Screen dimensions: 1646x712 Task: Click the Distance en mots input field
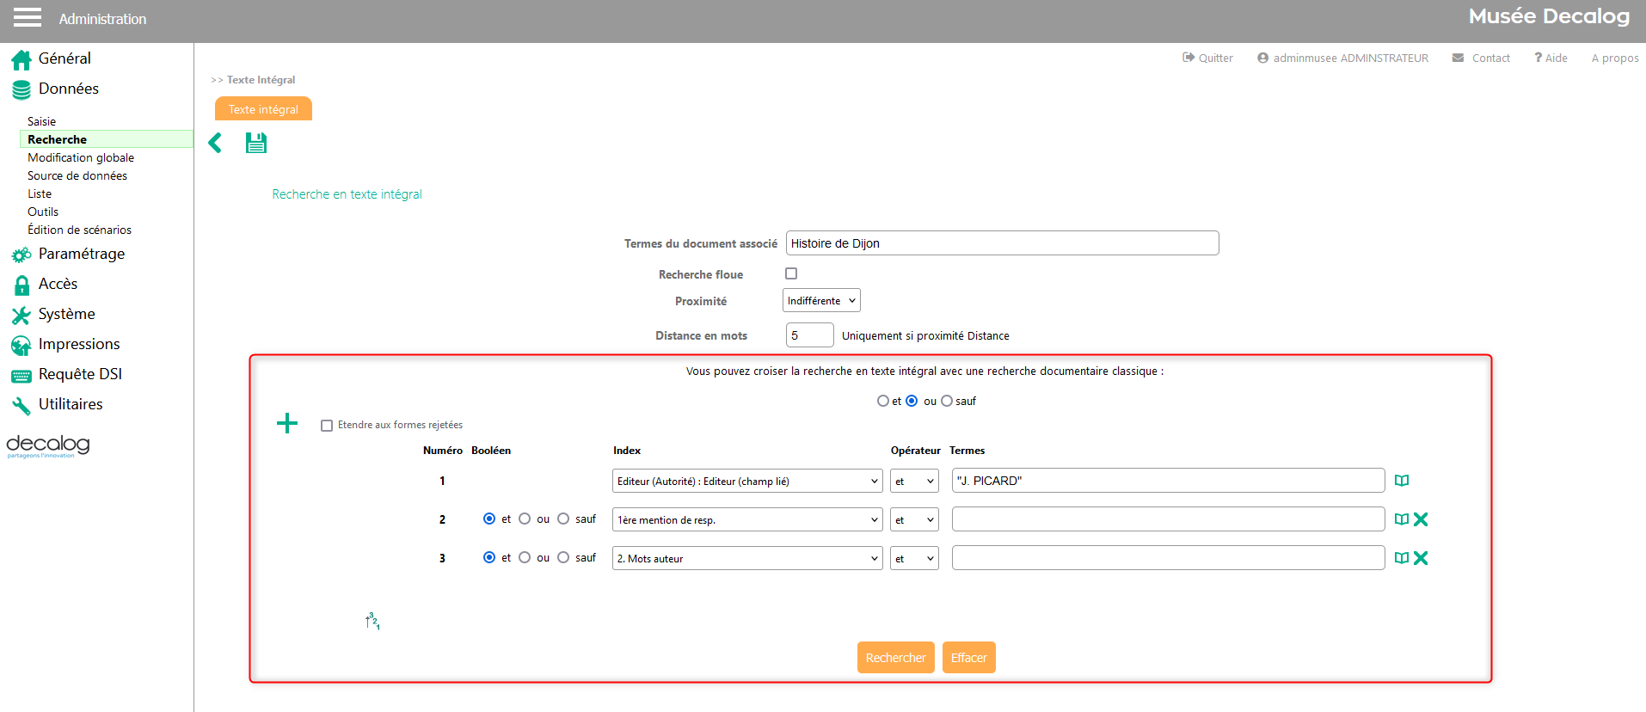pyautogui.click(x=808, y=335)
